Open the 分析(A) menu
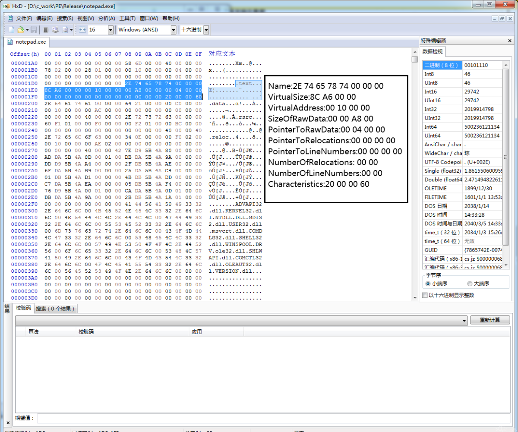The width and height of the screenshot is (518, 432). coord(107,19)
